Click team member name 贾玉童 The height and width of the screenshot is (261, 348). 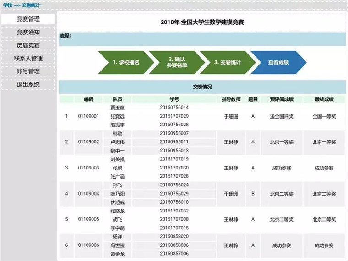[118, 108]
